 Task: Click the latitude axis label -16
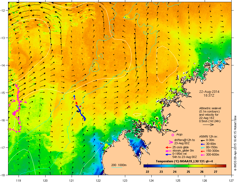tap(3, 120)
